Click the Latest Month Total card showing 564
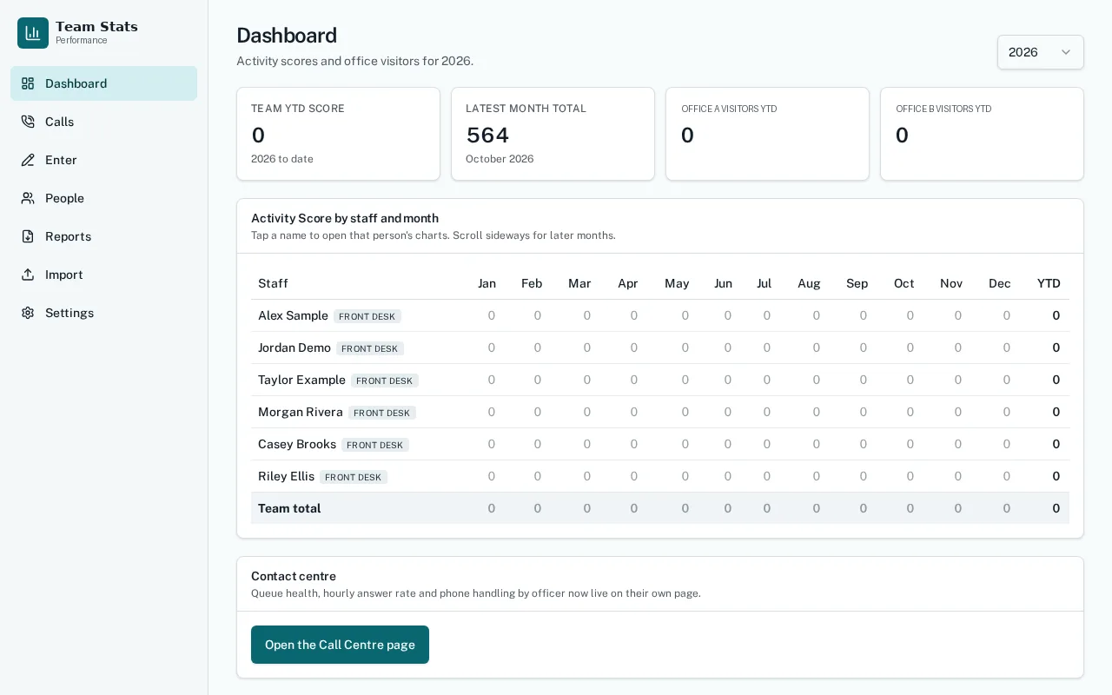 [x=553, y=134]
